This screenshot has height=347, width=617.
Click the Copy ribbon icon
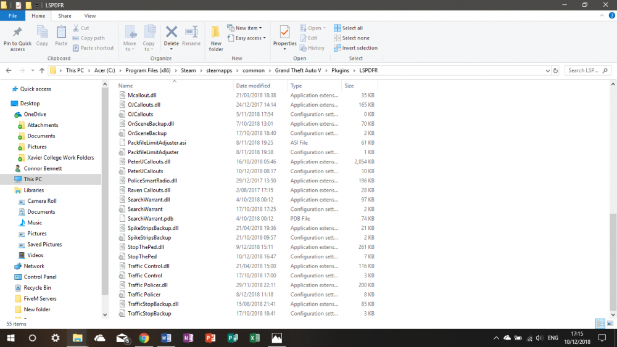click(42, 36)
